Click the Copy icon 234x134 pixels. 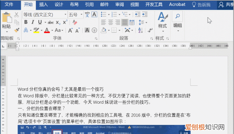(x=16, y=22)
